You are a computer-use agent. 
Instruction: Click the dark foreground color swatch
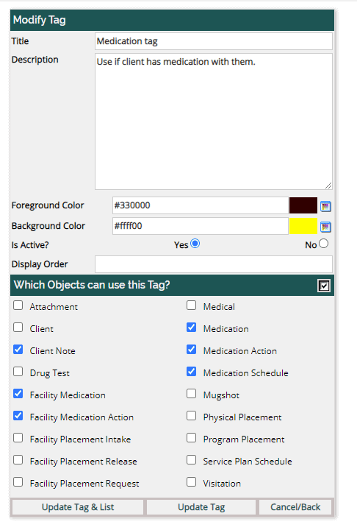(303, 205)
